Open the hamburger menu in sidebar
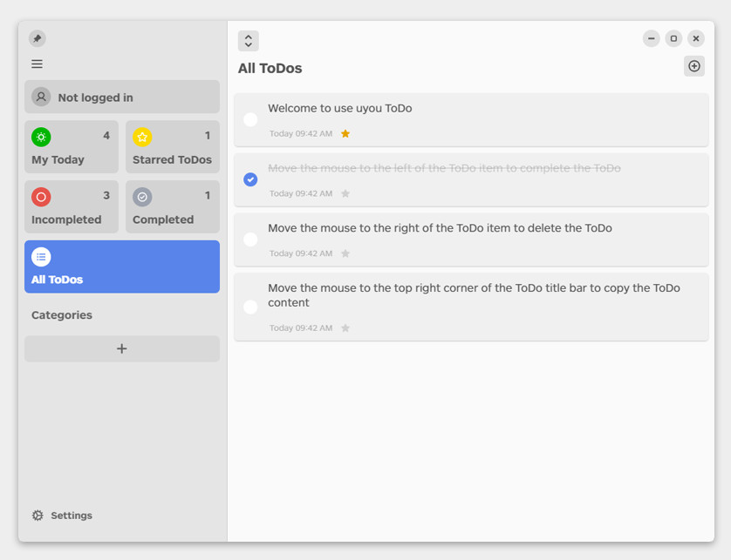The height and width of the screenshot is (560, 731). coord(37,64)
